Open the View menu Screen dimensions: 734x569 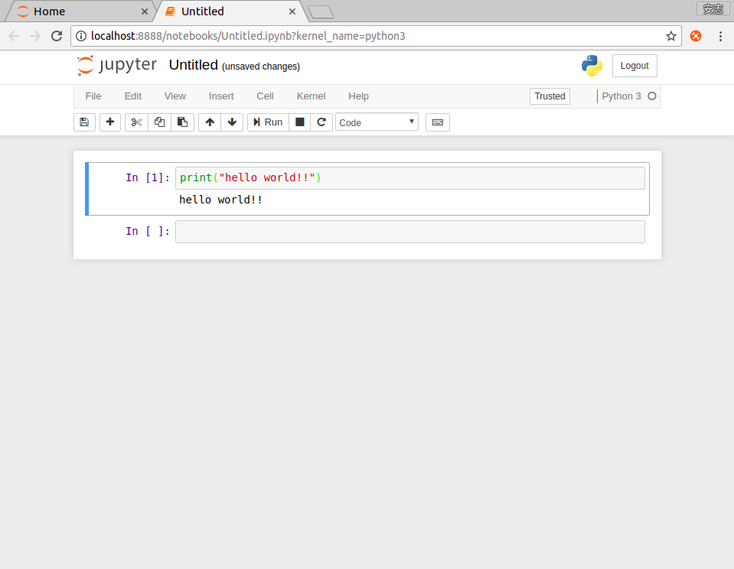coord(175,96)
